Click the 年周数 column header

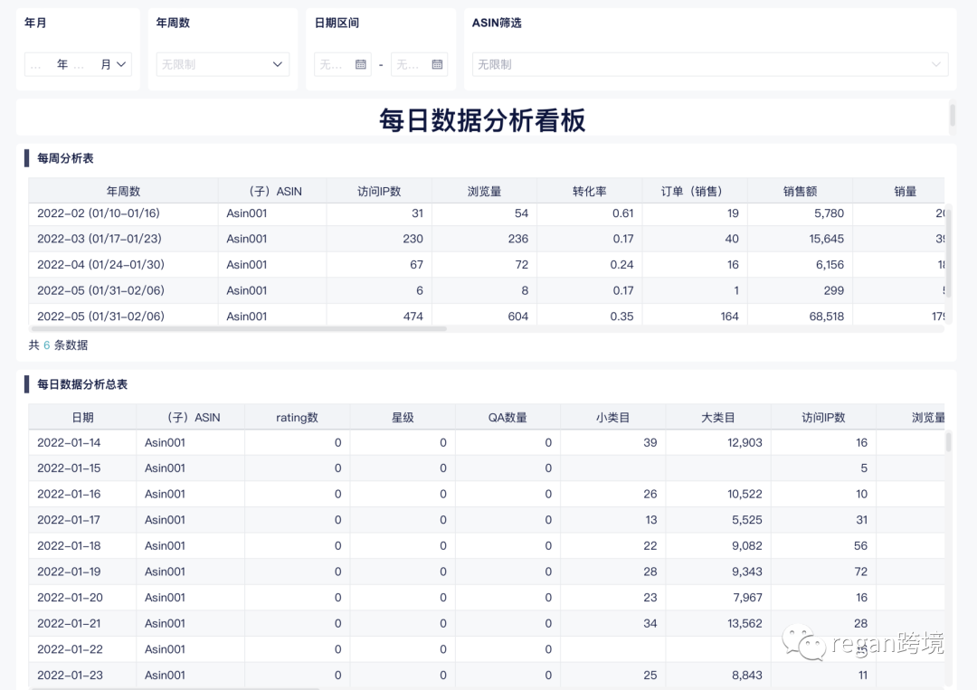coord(123,191)
